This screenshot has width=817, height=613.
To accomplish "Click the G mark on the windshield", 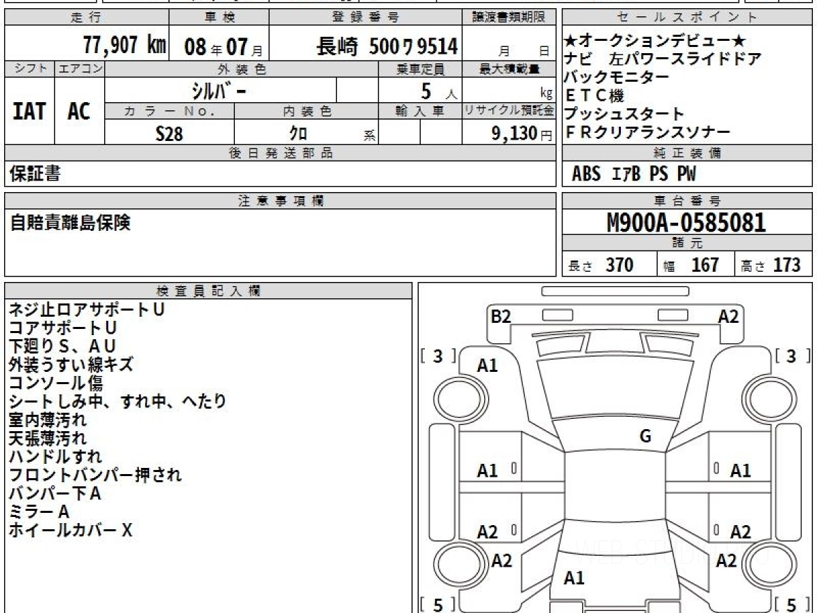I will coord(645,437).
